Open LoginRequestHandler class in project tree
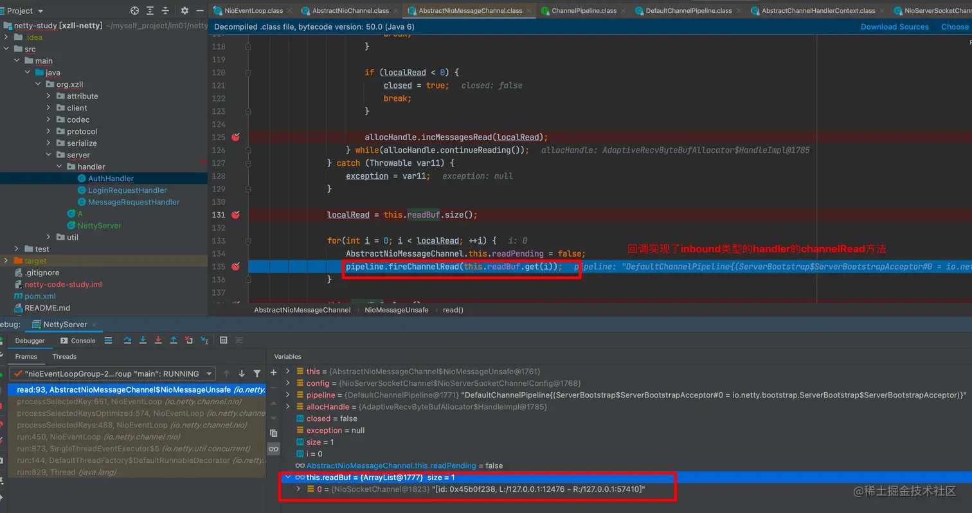This screenshot has width=972, height=513. point(127,190)
